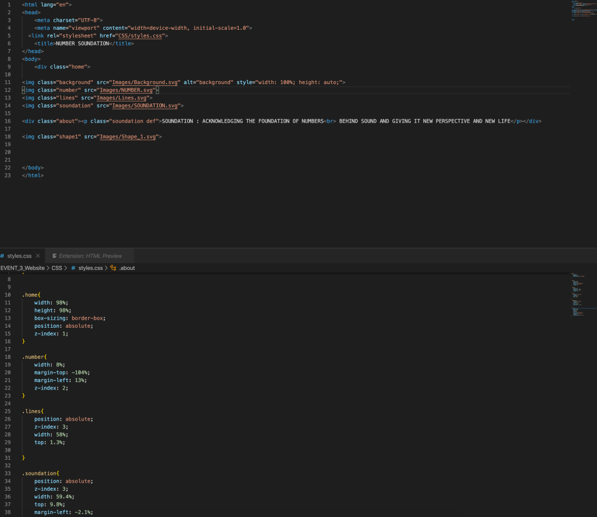Open the EVENT_3_Website breadcrumb folder
597x517 pixels.
(x=22, y=268)
